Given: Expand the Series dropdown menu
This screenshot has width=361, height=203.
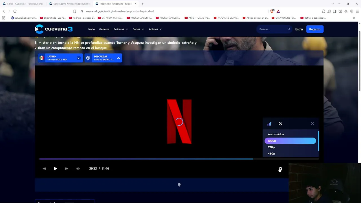Looking at the screenshot, I should pyautogui.click(x=138, y=29).
